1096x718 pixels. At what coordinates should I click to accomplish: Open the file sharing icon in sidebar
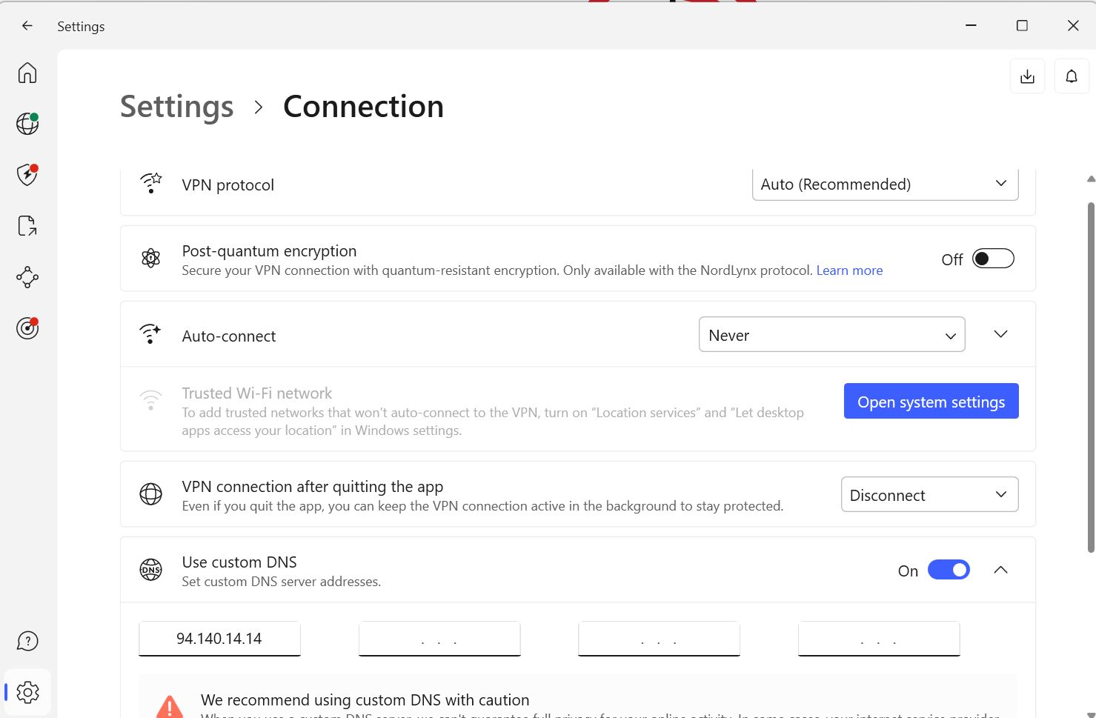27,226
